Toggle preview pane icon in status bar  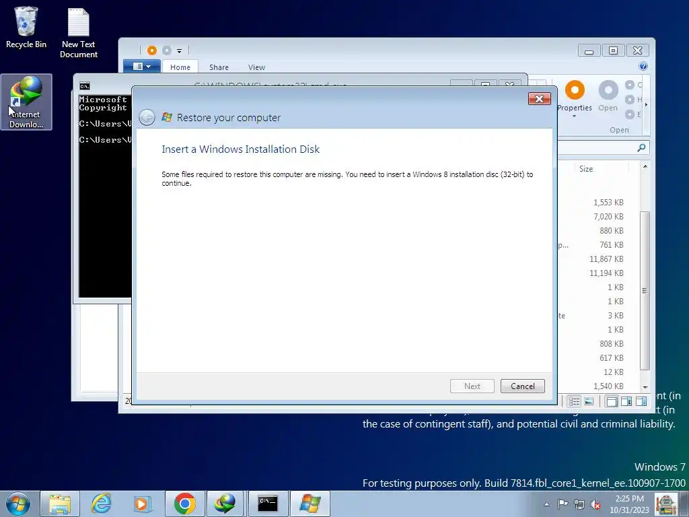pos(641,401)
